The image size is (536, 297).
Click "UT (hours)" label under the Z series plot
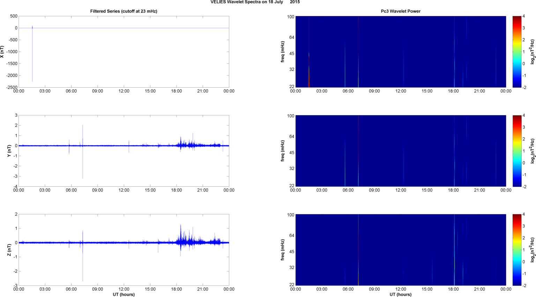(124, 294)
